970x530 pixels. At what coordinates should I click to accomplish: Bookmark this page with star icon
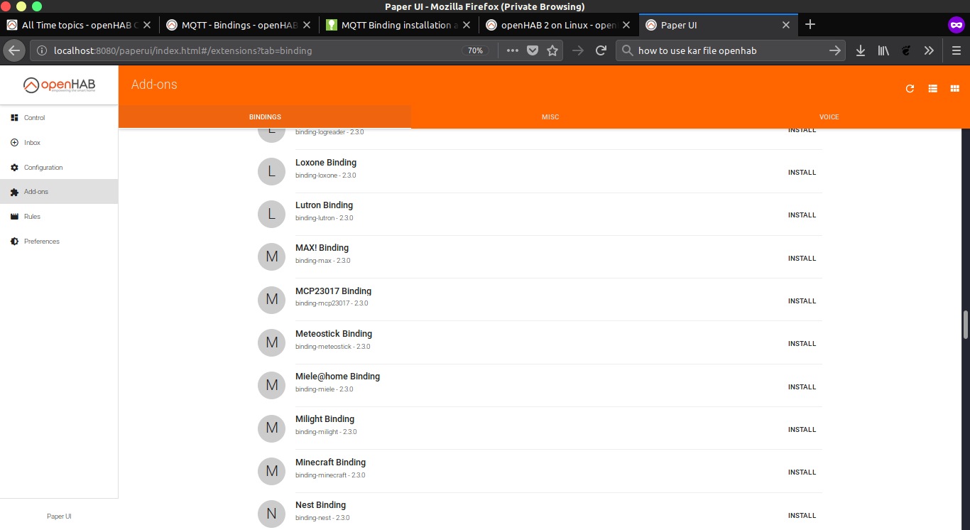pos(552,51)
